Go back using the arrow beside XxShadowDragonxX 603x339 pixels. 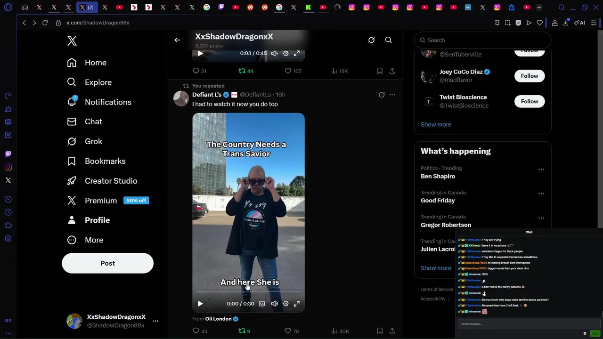point(178,40)
